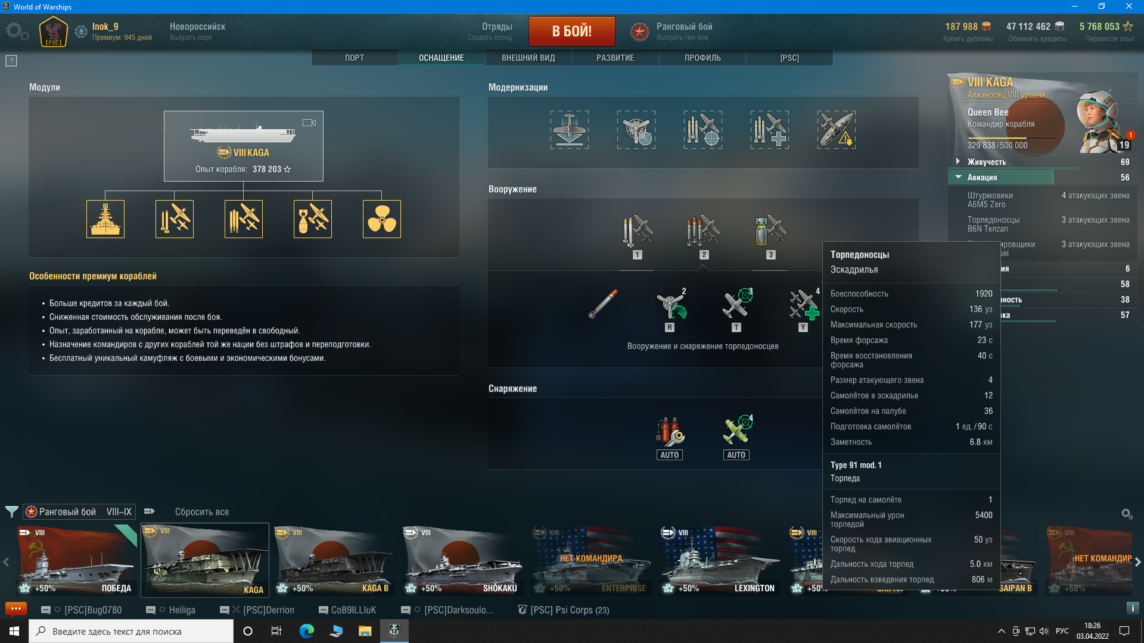Open the hull module icon
This screenshot has width=1144, height=643.
105,219
